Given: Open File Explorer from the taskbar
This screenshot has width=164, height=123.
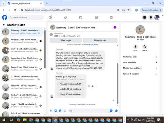Looking at the screenshot, I should (25, 120).
